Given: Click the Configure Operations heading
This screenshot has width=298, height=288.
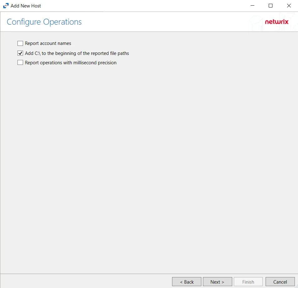Looking at the screenshot, I should pos(44,22).
